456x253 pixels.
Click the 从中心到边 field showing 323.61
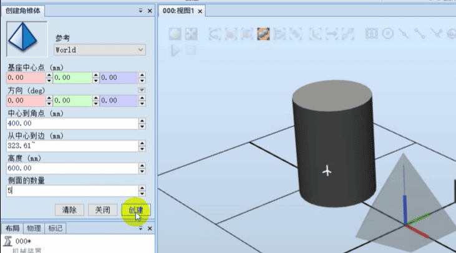(72, 146)
